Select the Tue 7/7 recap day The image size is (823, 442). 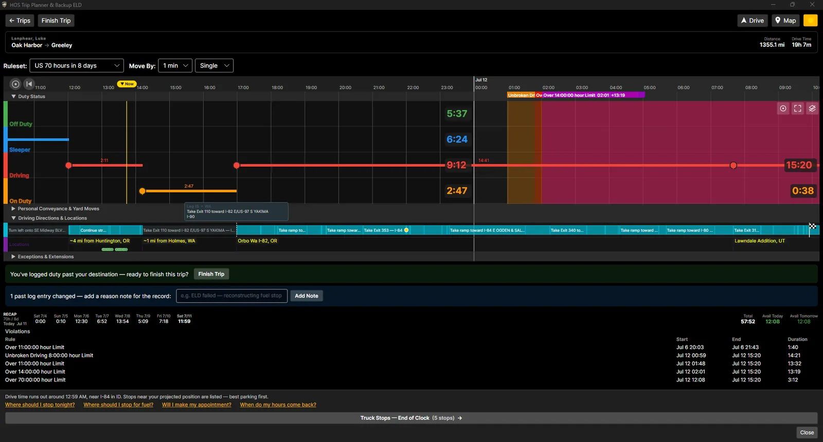click(x=102, y=319)
